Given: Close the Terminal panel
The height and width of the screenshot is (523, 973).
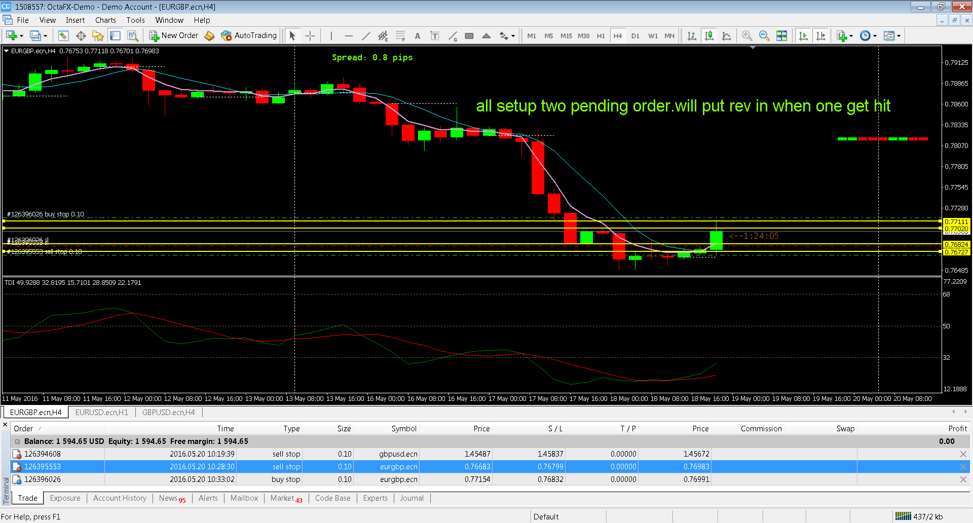Looking at the screenshot, I should [x=6, y=425].
